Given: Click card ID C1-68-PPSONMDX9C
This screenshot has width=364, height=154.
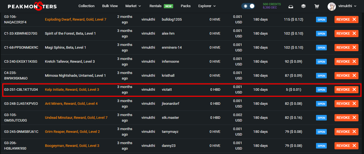Looking at the screenshot, I should (x=21, y=48).
